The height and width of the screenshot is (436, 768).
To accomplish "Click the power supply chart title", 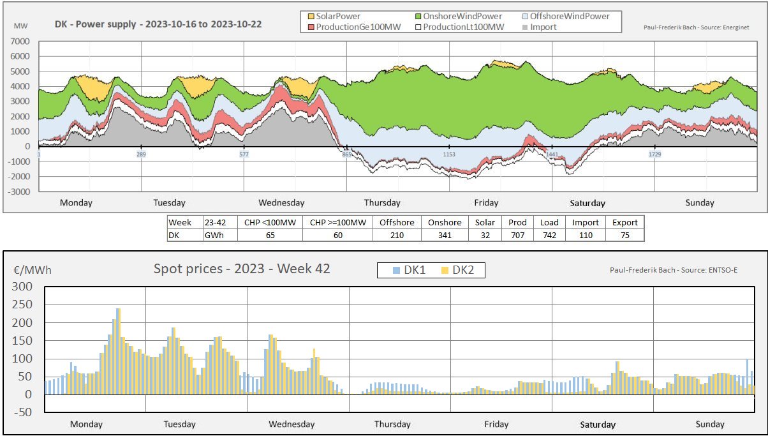I will click(x=158, y=25).
